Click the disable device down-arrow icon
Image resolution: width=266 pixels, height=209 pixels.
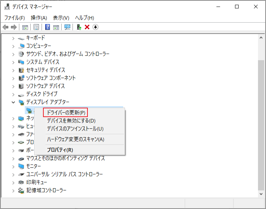(95, 27)
